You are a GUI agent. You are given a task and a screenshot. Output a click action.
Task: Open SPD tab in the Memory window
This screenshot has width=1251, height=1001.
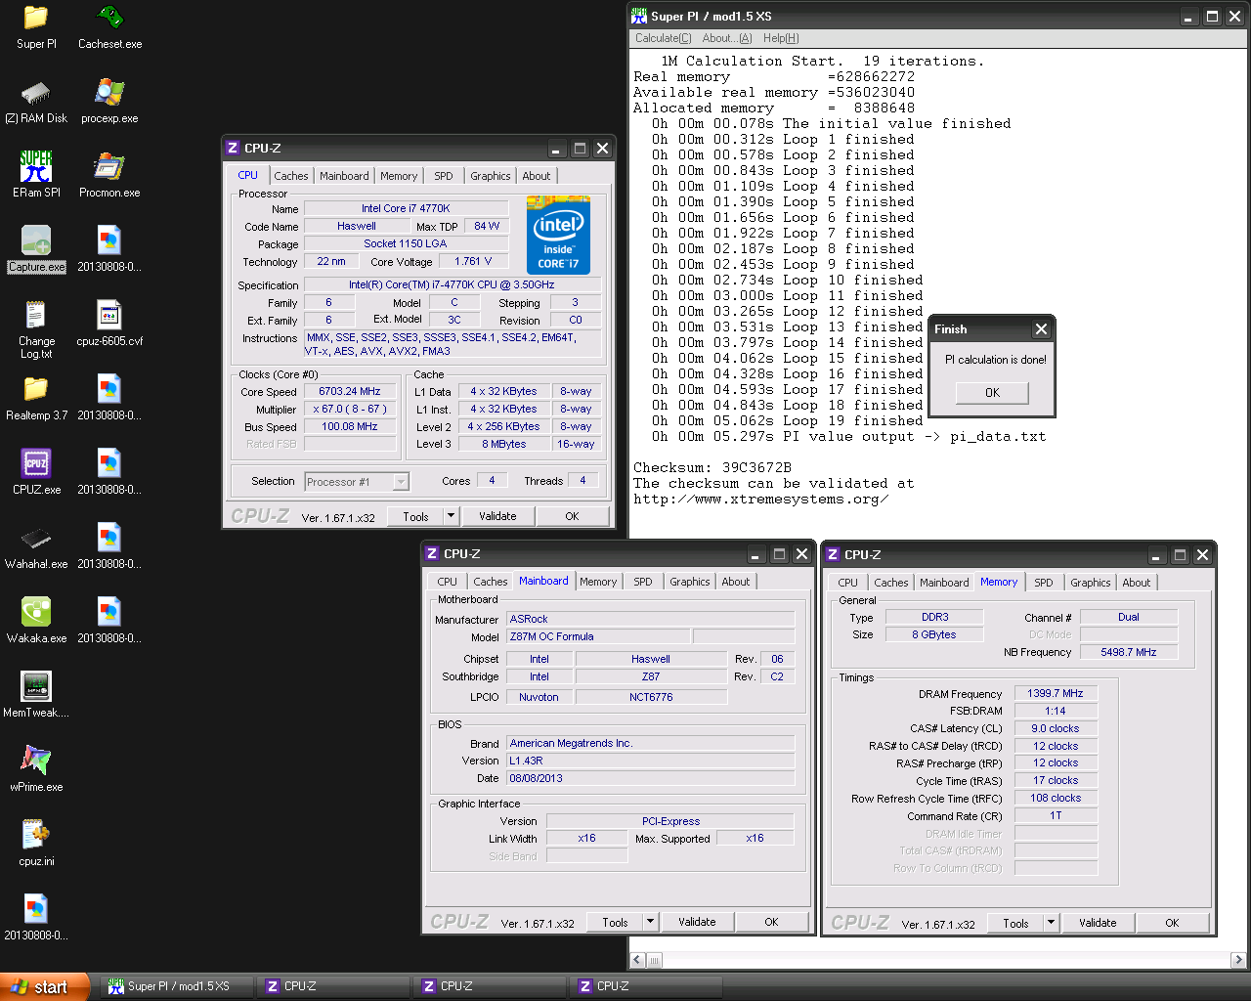coord(1044,583)
